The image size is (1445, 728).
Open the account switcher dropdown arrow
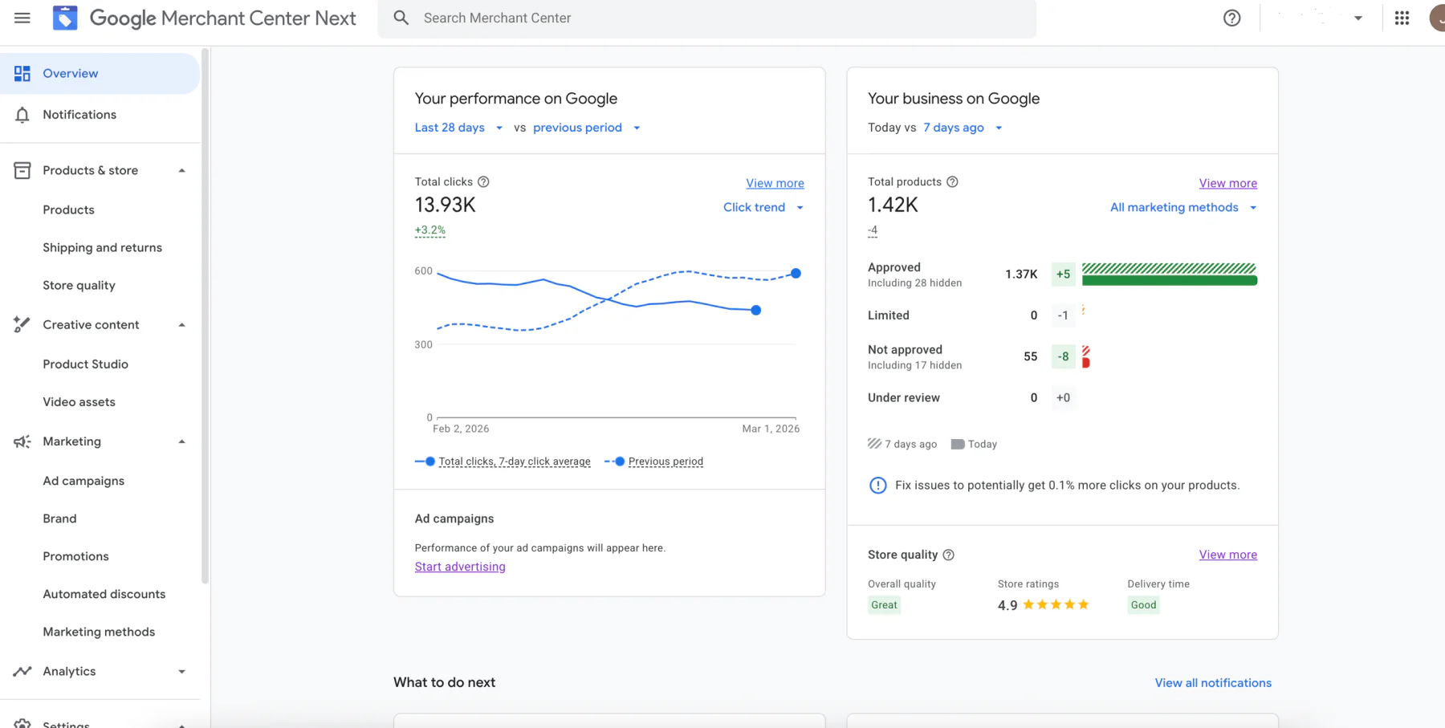click(x=1358, y=18)
